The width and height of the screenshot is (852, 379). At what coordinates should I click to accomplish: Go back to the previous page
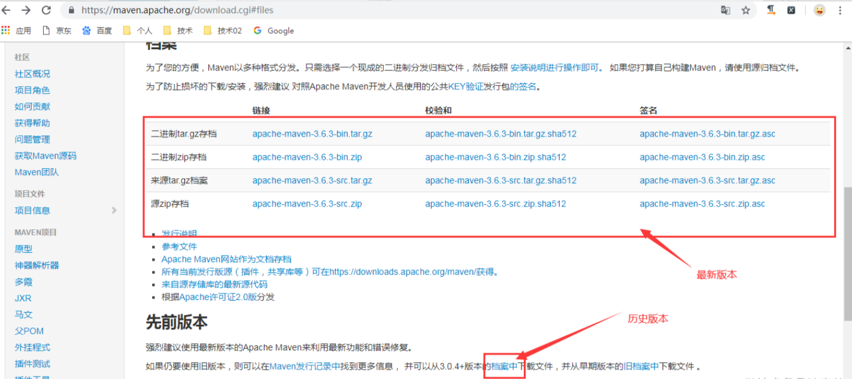tap(7, 10)
